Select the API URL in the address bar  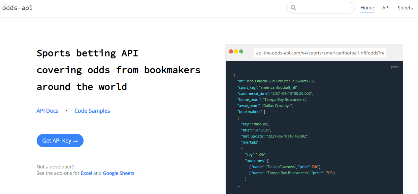tap(320, 53)
